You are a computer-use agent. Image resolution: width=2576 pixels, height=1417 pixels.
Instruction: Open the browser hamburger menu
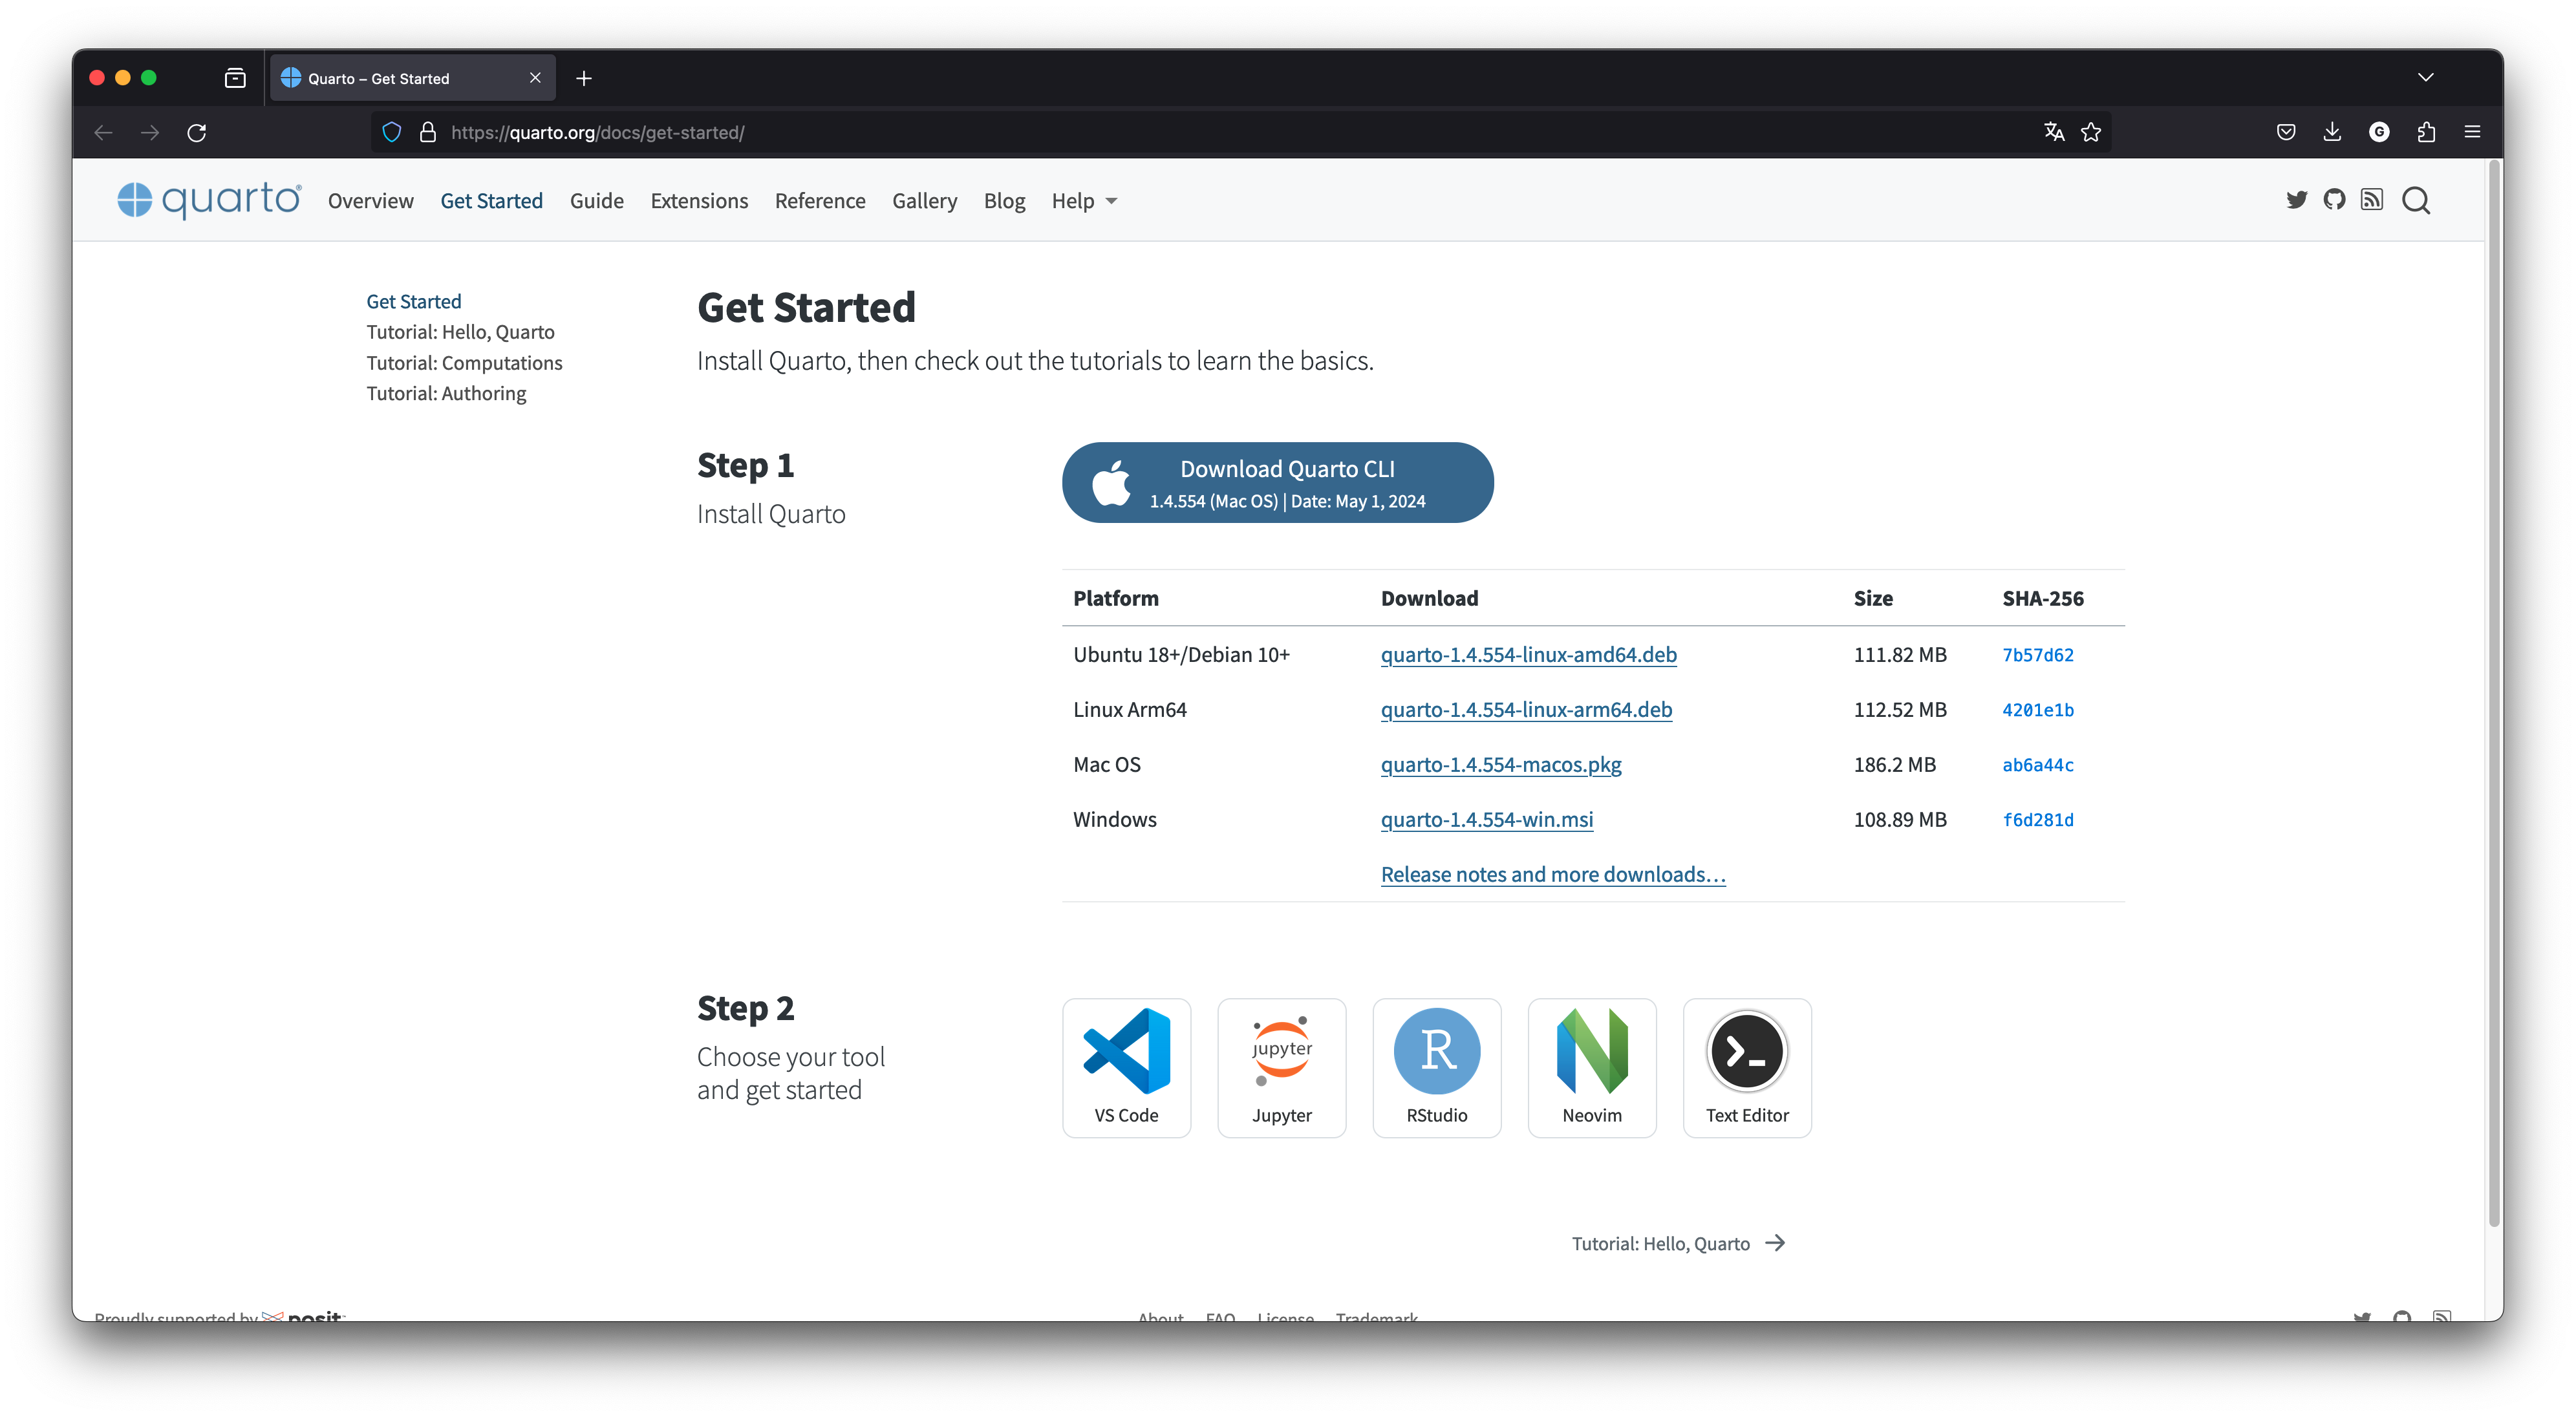coord(2472,132)
